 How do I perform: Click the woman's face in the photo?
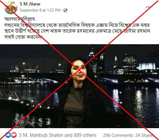(79, 71)
